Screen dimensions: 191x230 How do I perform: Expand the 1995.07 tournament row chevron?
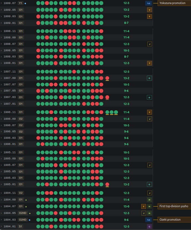(x=1, y=165)
